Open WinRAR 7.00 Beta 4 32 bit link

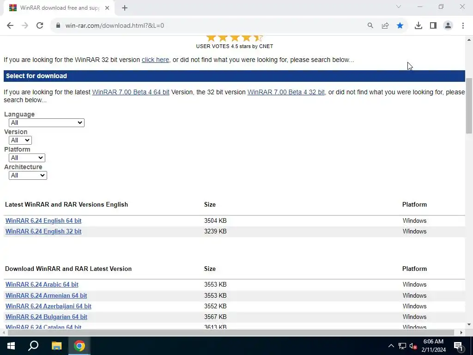(x=286, y=92)
